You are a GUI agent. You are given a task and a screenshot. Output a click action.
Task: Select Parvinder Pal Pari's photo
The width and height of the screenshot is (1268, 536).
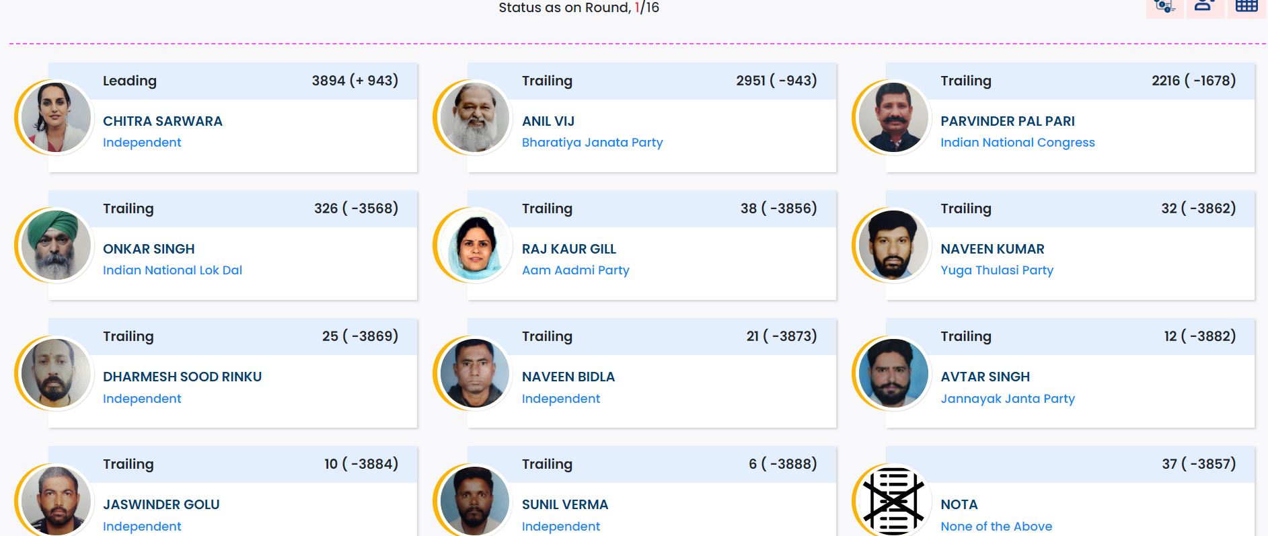coord(893,118)
